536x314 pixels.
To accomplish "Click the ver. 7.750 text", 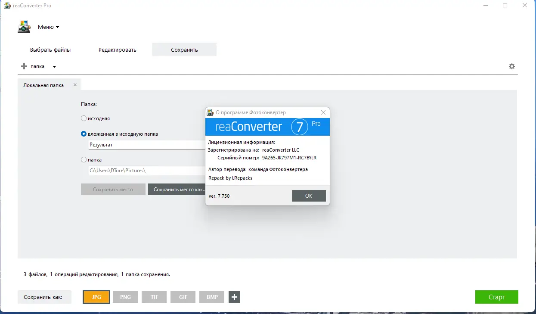I will pos(219,196).
